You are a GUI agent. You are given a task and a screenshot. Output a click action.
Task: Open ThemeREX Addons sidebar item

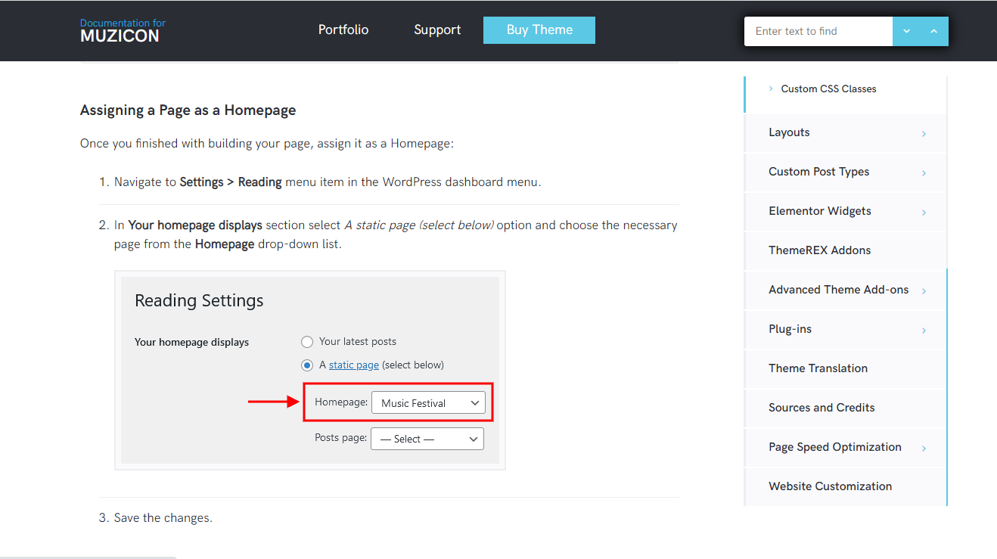point(819,250)
